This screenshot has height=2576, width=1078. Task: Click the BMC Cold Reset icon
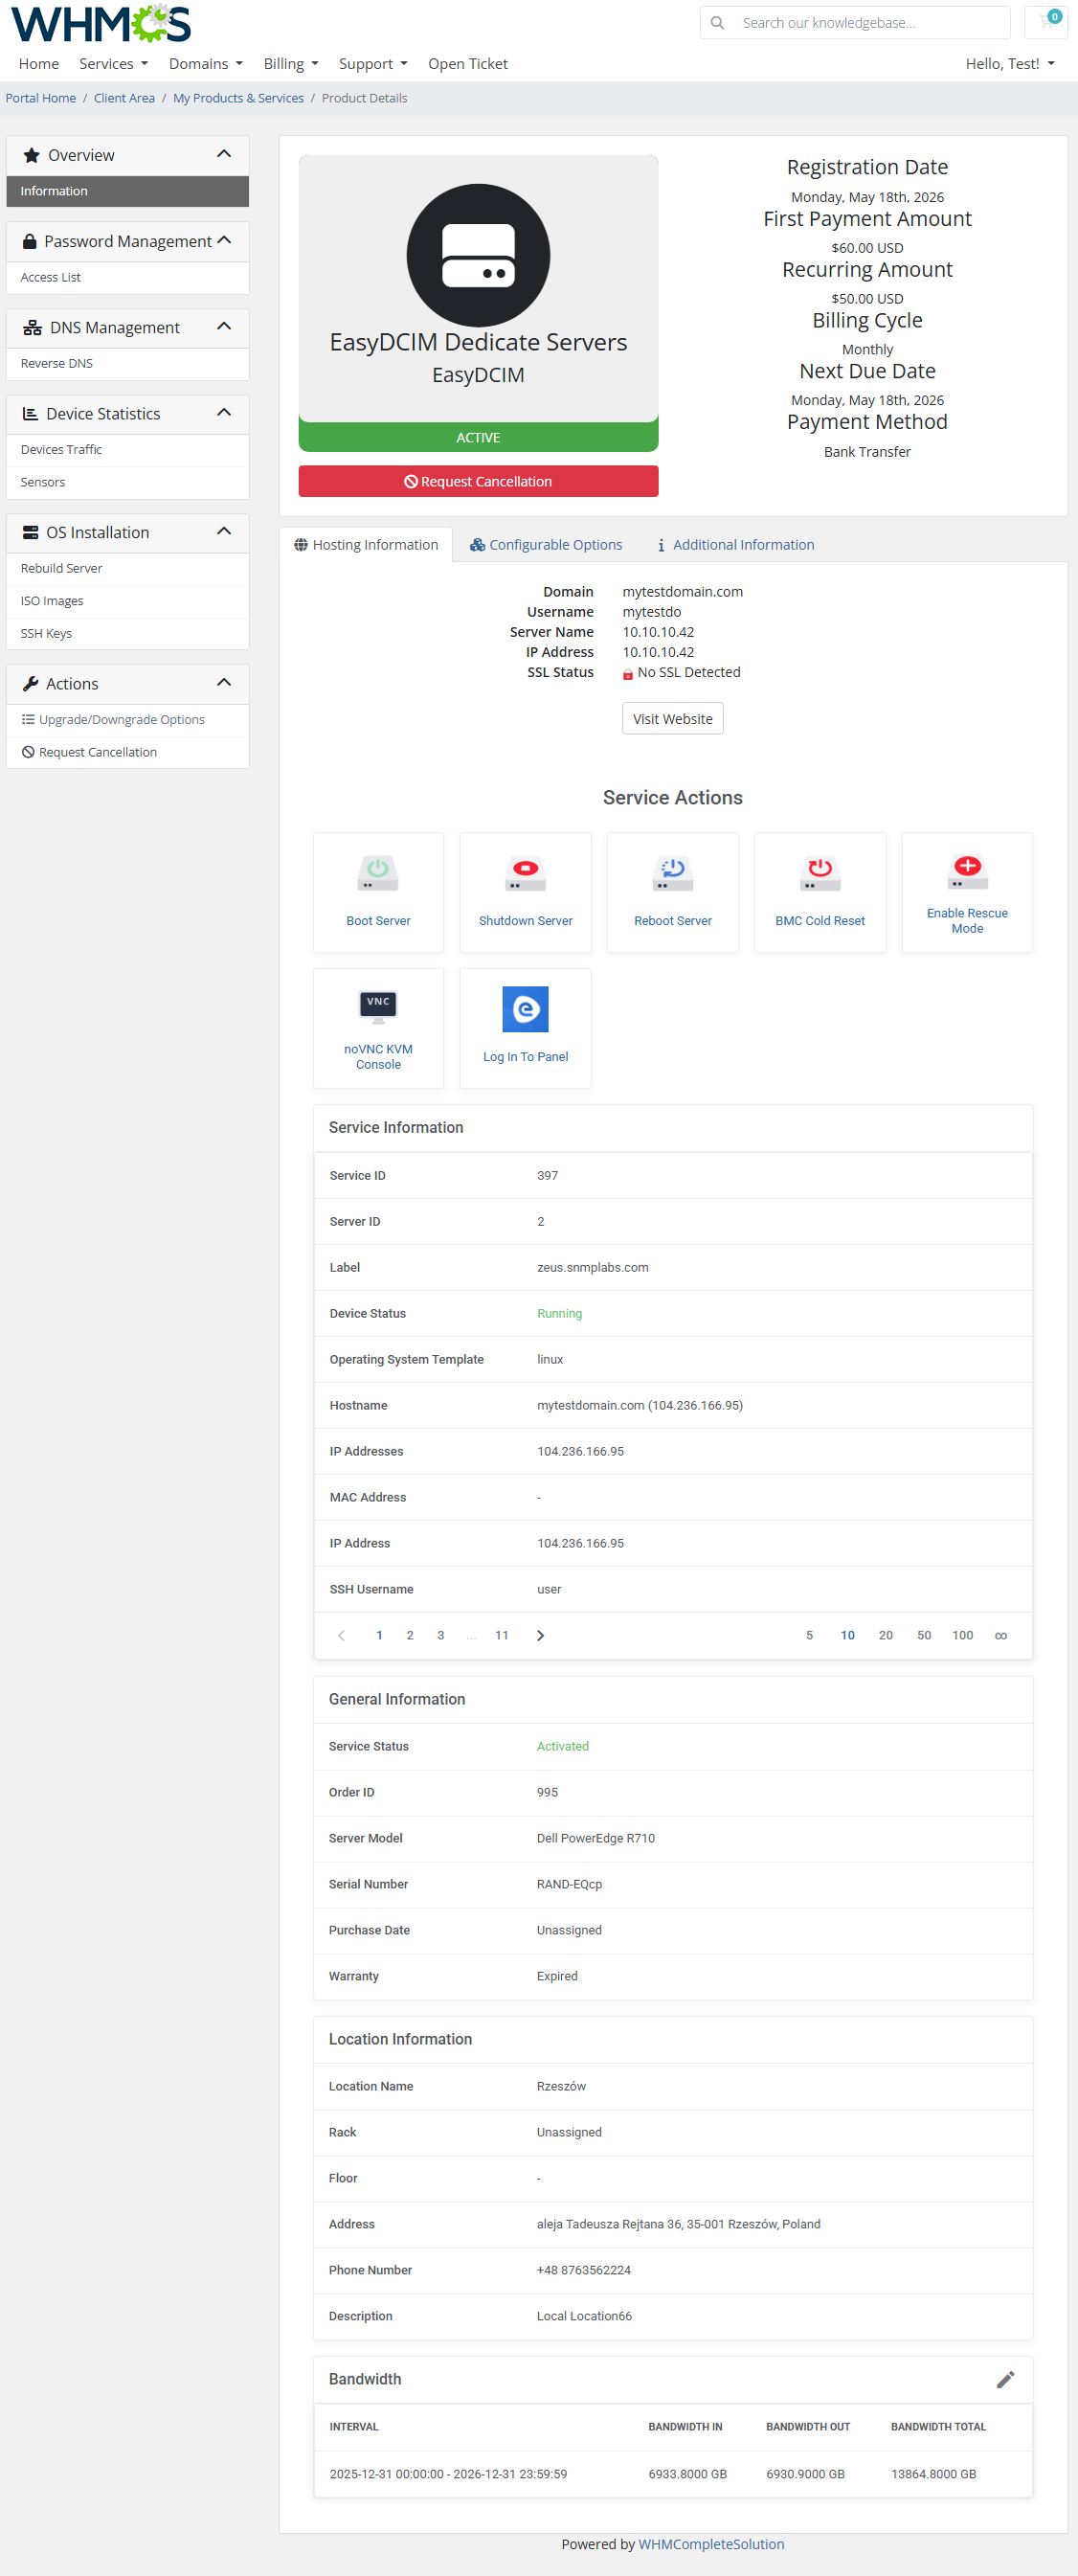tap(820, 873)
